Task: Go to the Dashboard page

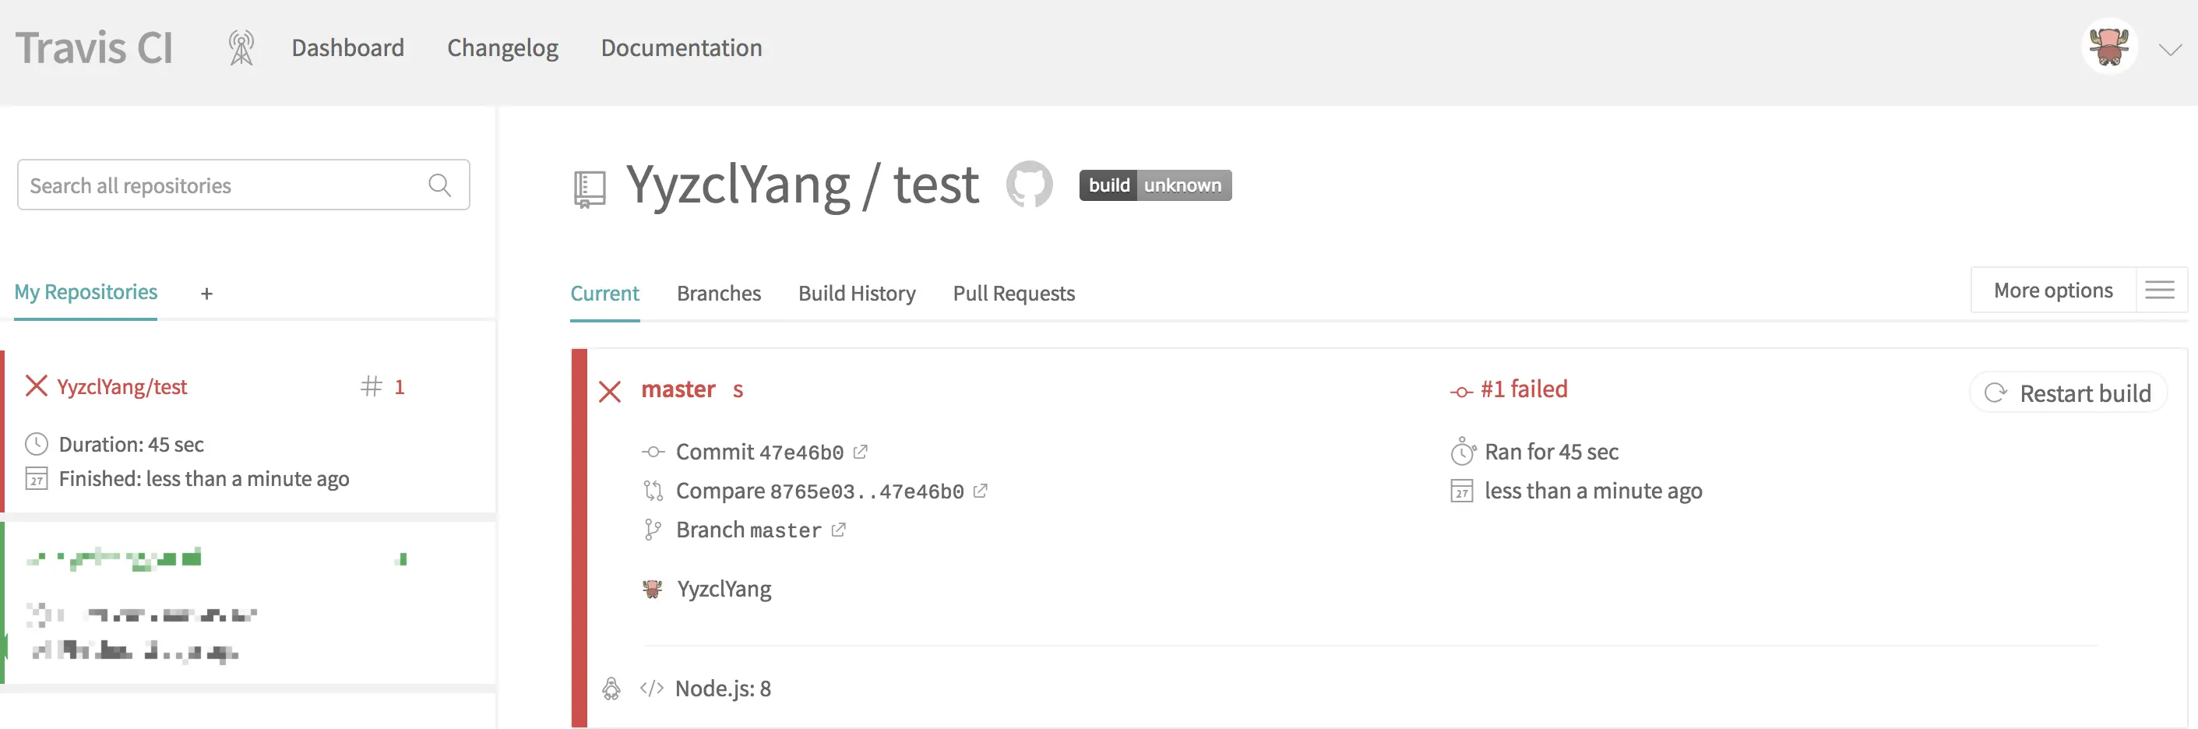Action: 348,48
